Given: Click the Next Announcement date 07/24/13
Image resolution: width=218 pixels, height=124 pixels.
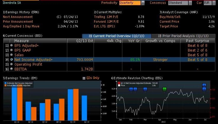Looking at the screenshot, I should pyautogui.click(x=71, y=17).
